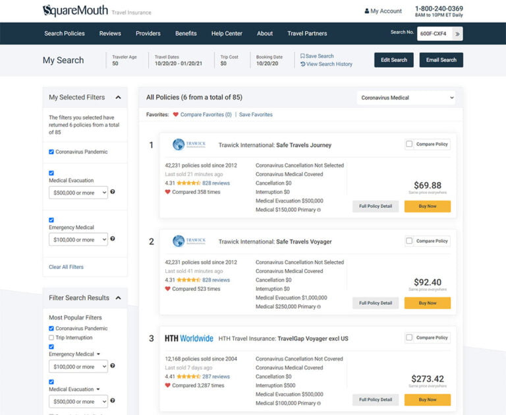Uncheck Medical Evacuation in My Selected Filters
This screenshot has height=415, width=506.
tap(51, 173)
